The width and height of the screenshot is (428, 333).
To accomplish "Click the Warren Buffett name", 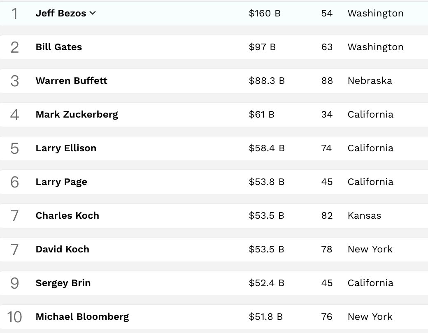I will (71, 81).
